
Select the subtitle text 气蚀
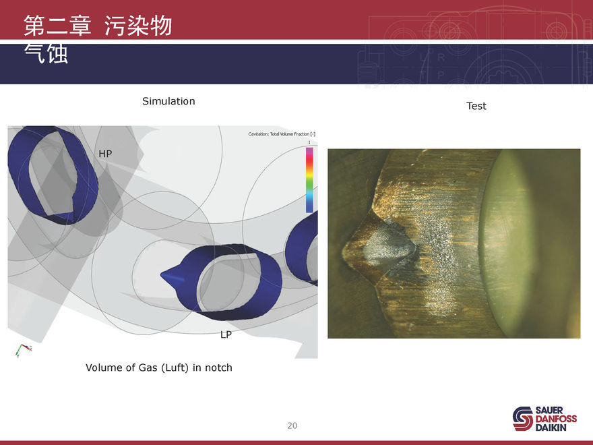pyautogui.click(x=46, y=54)
